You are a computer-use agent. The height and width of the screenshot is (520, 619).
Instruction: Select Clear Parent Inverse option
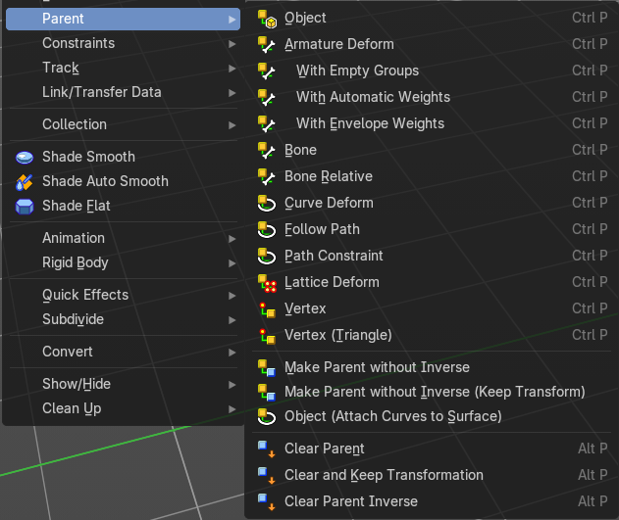432,501
